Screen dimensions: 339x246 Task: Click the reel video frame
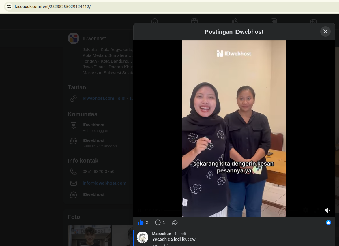tap(234, 128)
